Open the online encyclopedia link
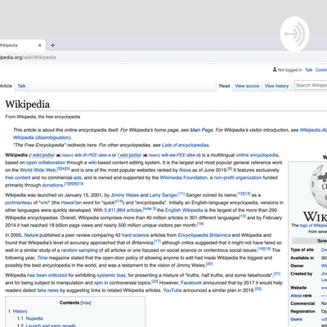Viewport: 327px width, 327px height. (x=257, y=155)
